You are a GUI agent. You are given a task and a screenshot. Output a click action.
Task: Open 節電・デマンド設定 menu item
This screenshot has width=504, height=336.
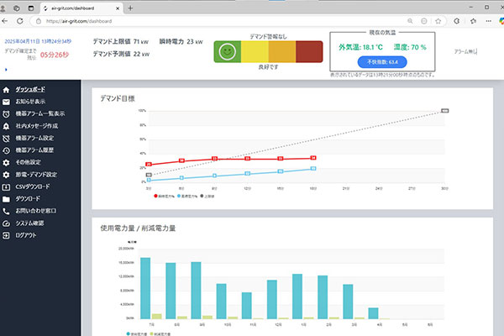[x=37, y=174]
